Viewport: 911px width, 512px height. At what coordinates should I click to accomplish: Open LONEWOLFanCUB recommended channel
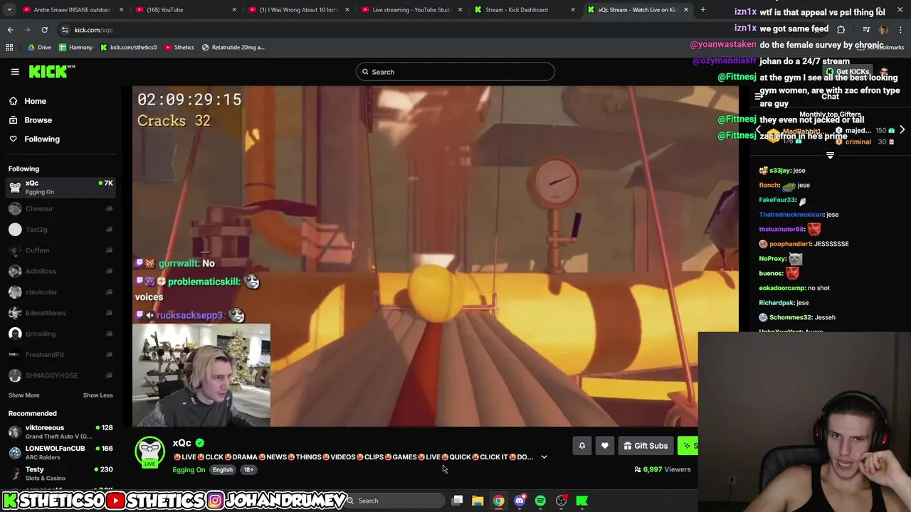(x=60, y=452)
